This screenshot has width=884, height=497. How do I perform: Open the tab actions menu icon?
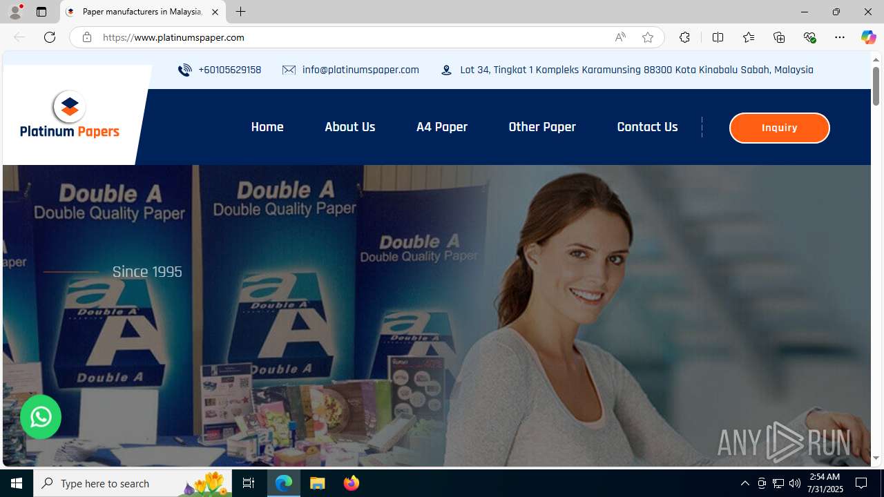(41, 12)
